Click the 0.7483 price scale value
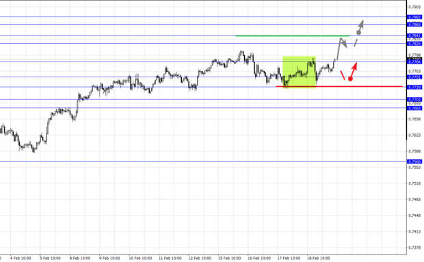 click(x=414, y=199)
